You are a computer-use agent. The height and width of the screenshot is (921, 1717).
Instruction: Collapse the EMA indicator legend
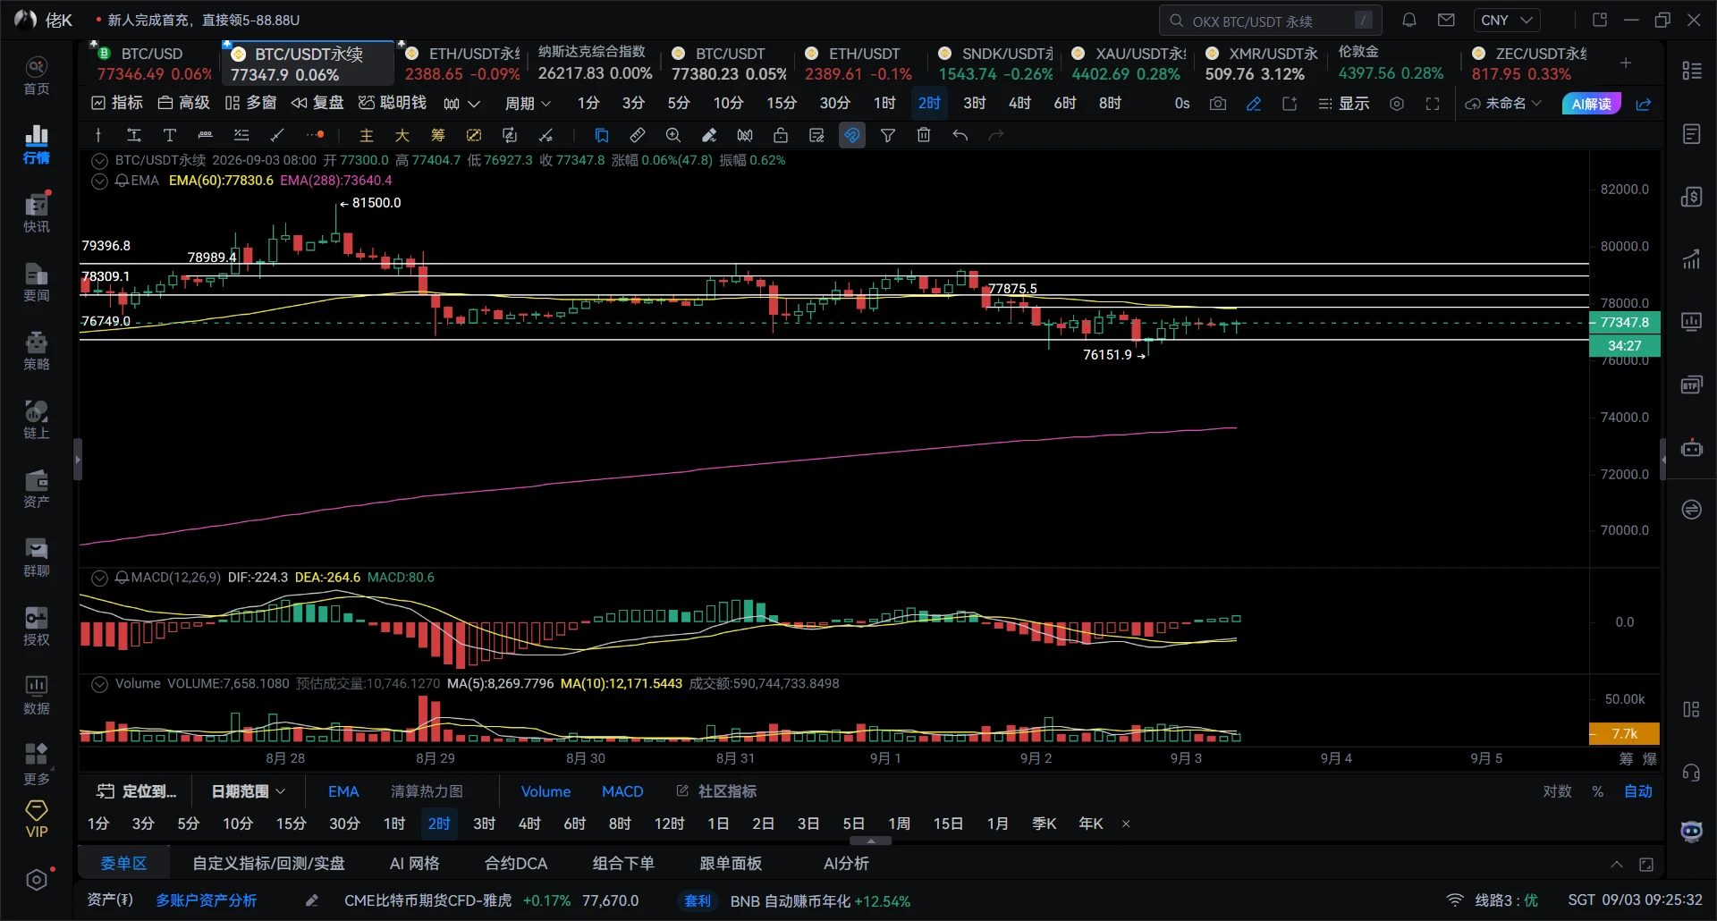99,181
